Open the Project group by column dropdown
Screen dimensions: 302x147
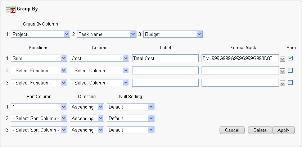40,34
